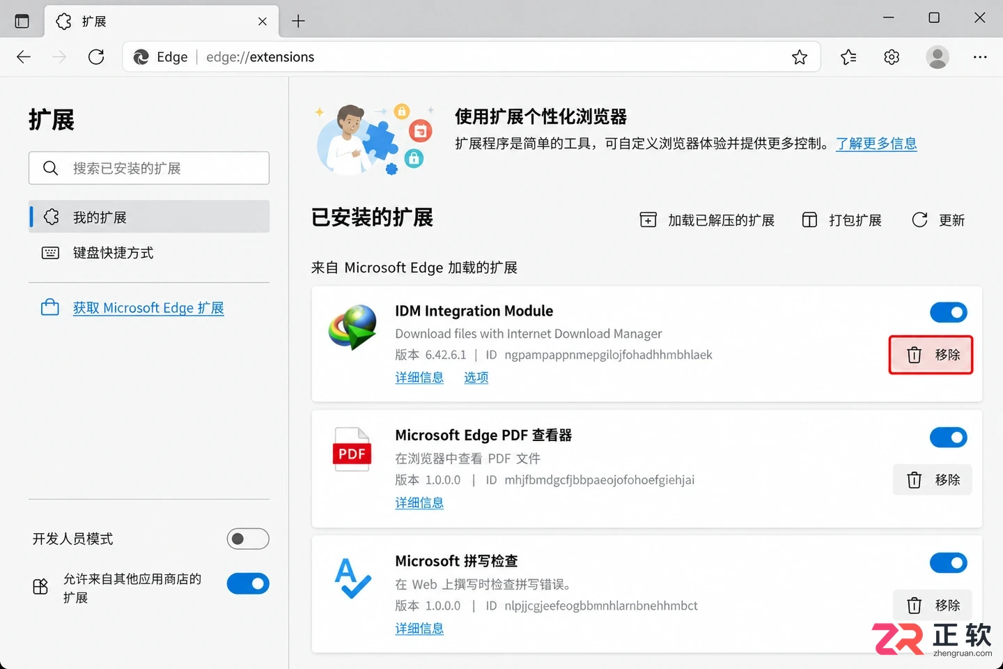Remove Microsoft 拼写检查 extension
The image size is (1003, 669).
click(x=933, y=606)
